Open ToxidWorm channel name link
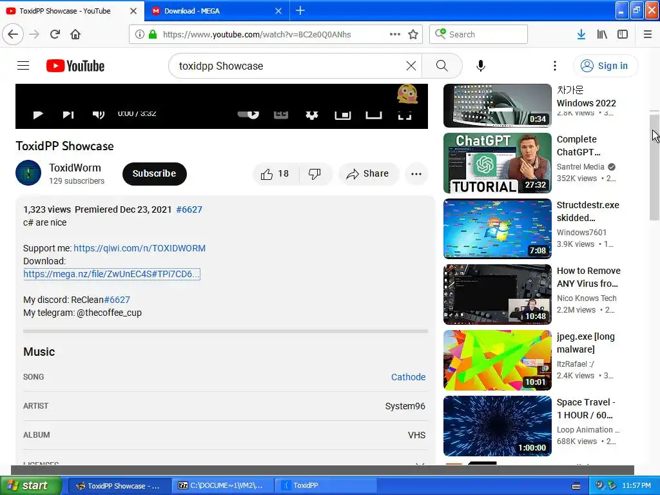This screenshot has height=495, width=660. pyautogui.click(x=75, y=168)
